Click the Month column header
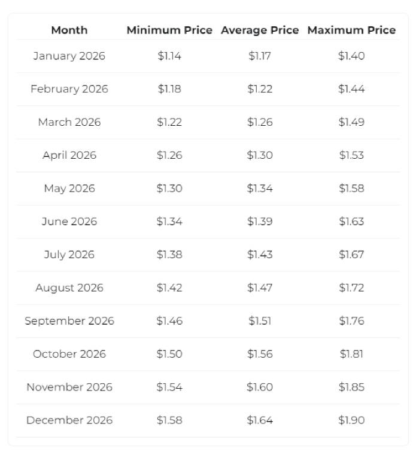 pos(69,30)
